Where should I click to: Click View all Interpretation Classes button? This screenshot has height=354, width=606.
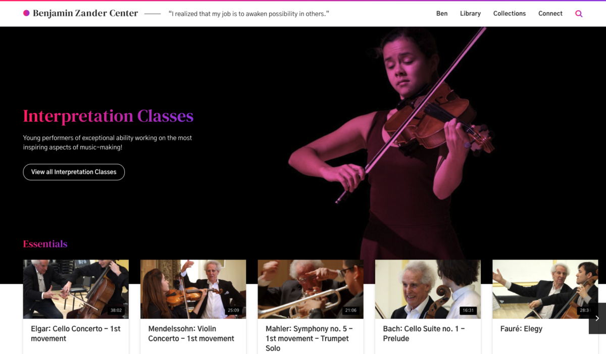click(x=74, y=172)
